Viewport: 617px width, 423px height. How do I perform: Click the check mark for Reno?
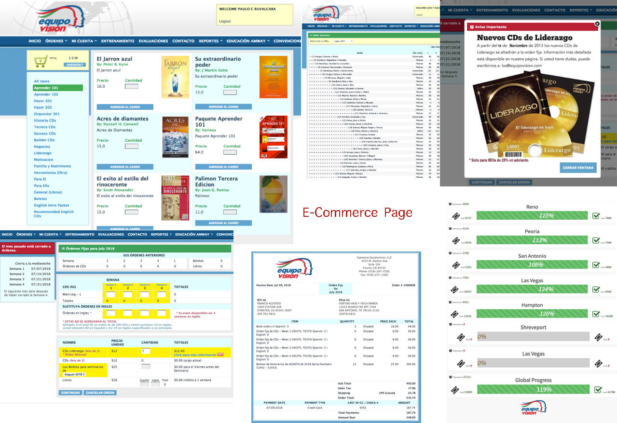tap(596, 215)
